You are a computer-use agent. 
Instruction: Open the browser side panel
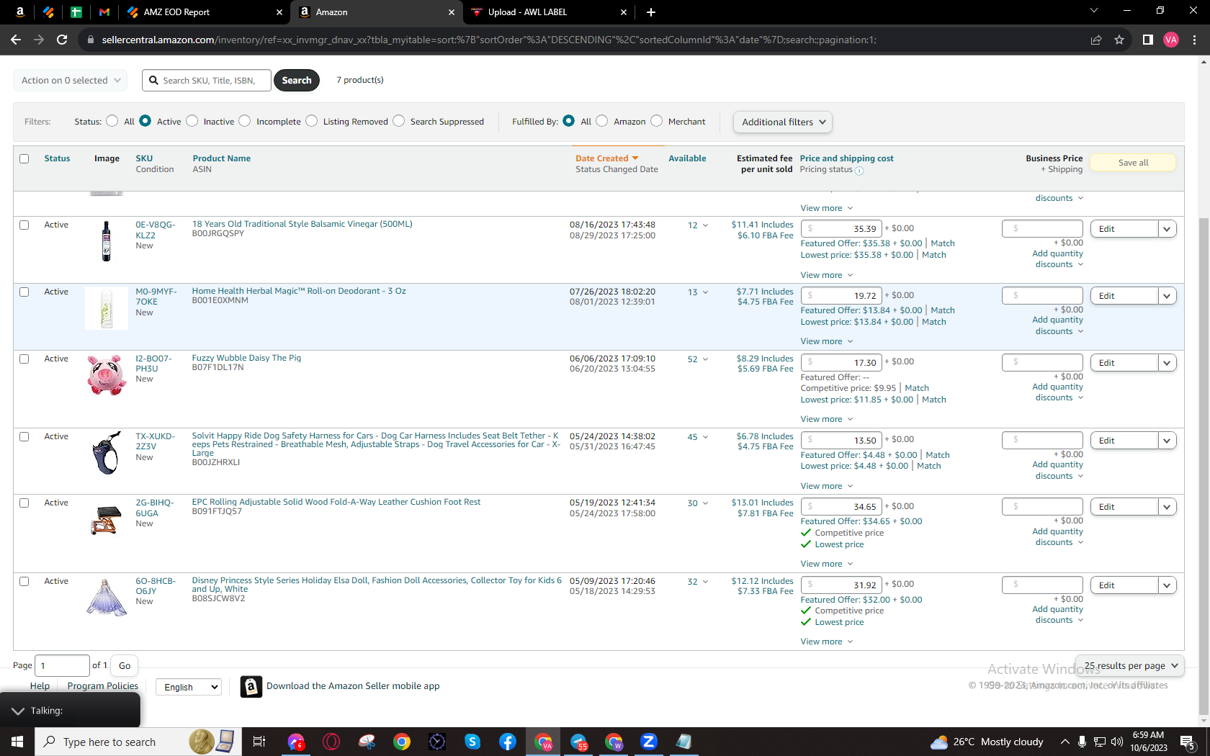(x=1148, y=40)
